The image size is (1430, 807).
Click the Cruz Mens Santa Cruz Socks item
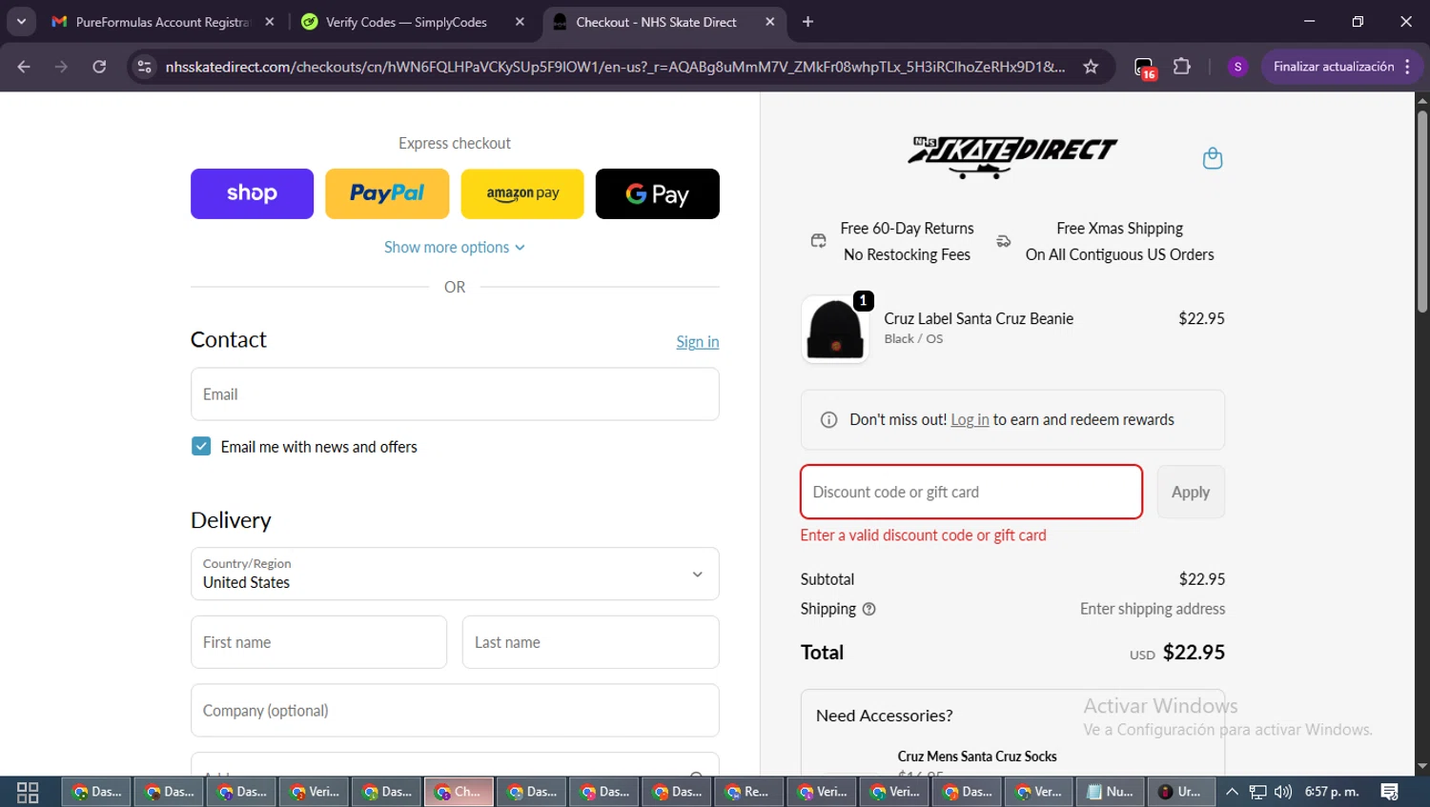click(977, 757)
